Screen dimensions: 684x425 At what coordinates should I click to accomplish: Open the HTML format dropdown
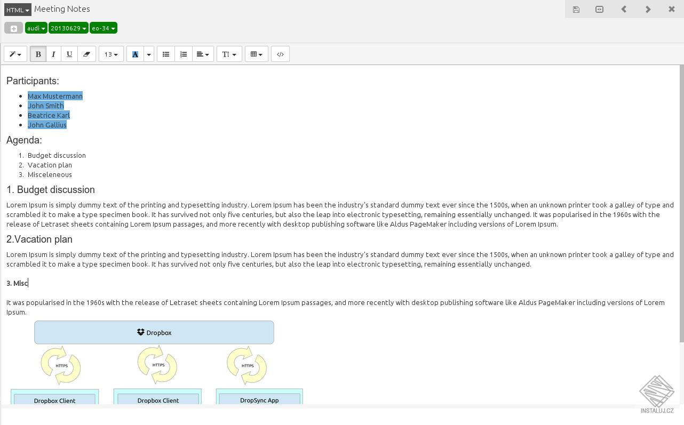tap(18, 10)
